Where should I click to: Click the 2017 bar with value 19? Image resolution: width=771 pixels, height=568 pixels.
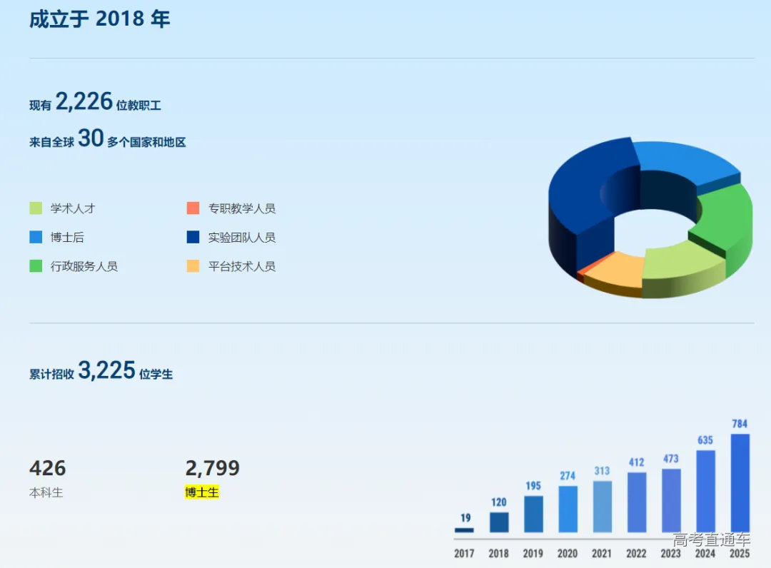(464, 530)
